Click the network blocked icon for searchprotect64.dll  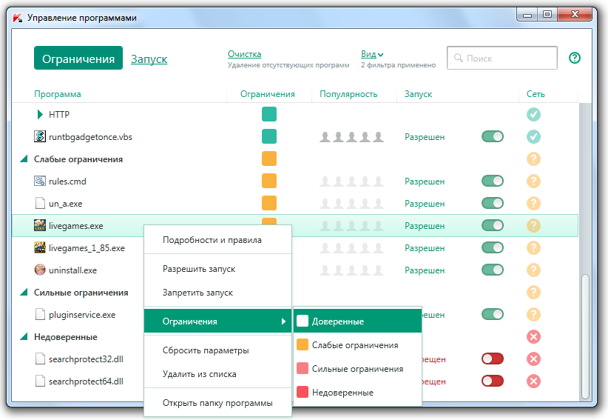pyautogui.click(x=533, y=381)
